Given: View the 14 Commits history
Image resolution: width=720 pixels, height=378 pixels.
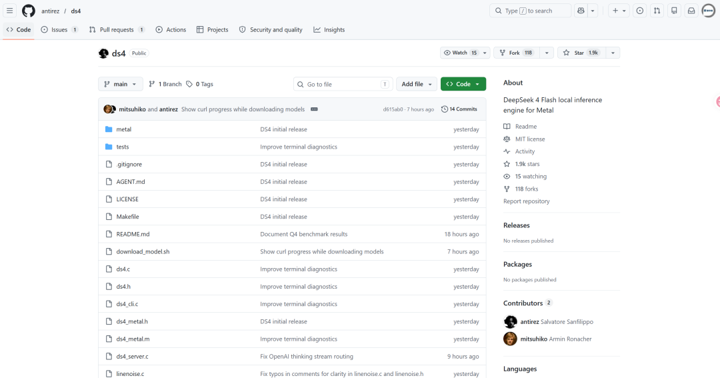Looking at the screenshot, I should (459, 109).
